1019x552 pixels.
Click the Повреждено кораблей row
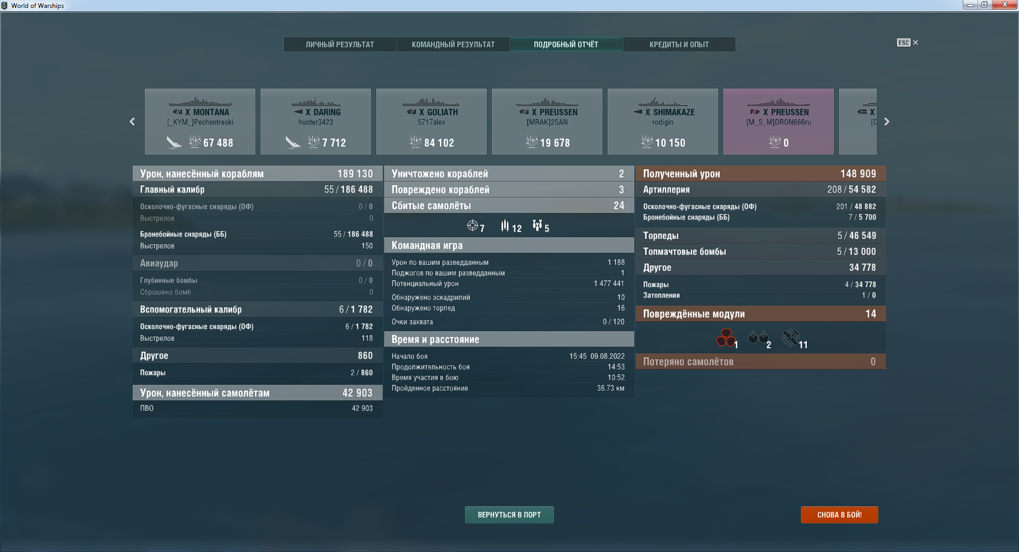pos(509,189)
